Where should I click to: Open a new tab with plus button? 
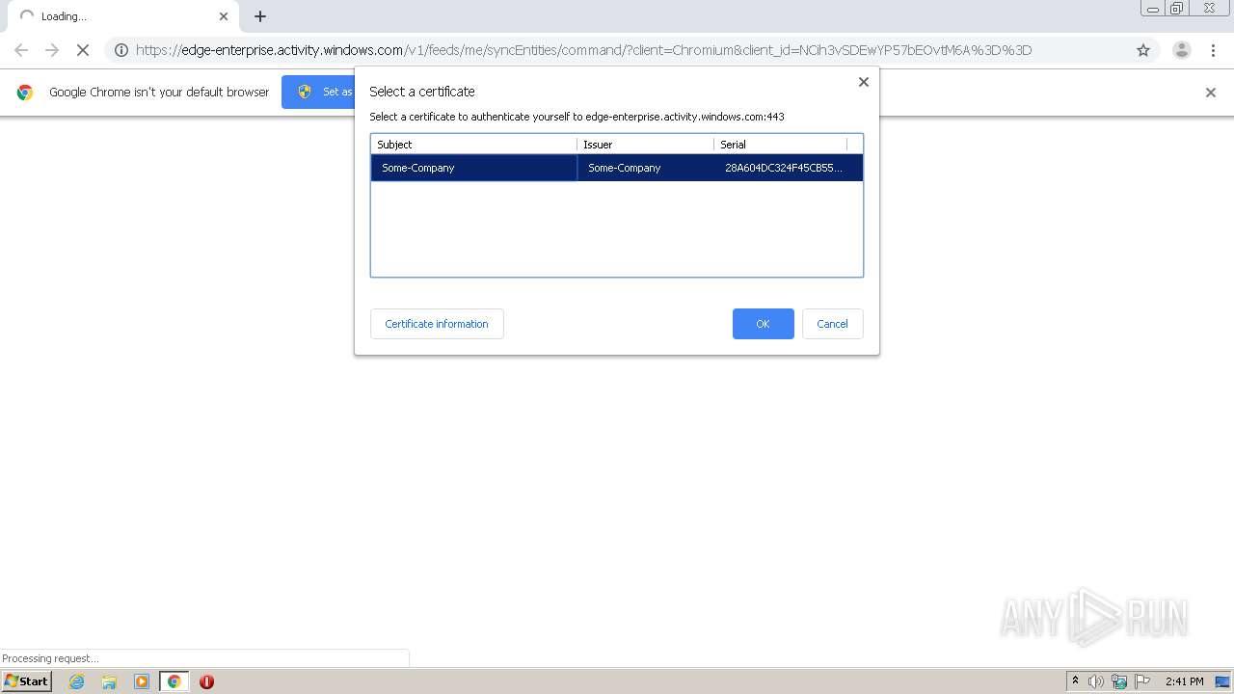click(x=260, y=16)
